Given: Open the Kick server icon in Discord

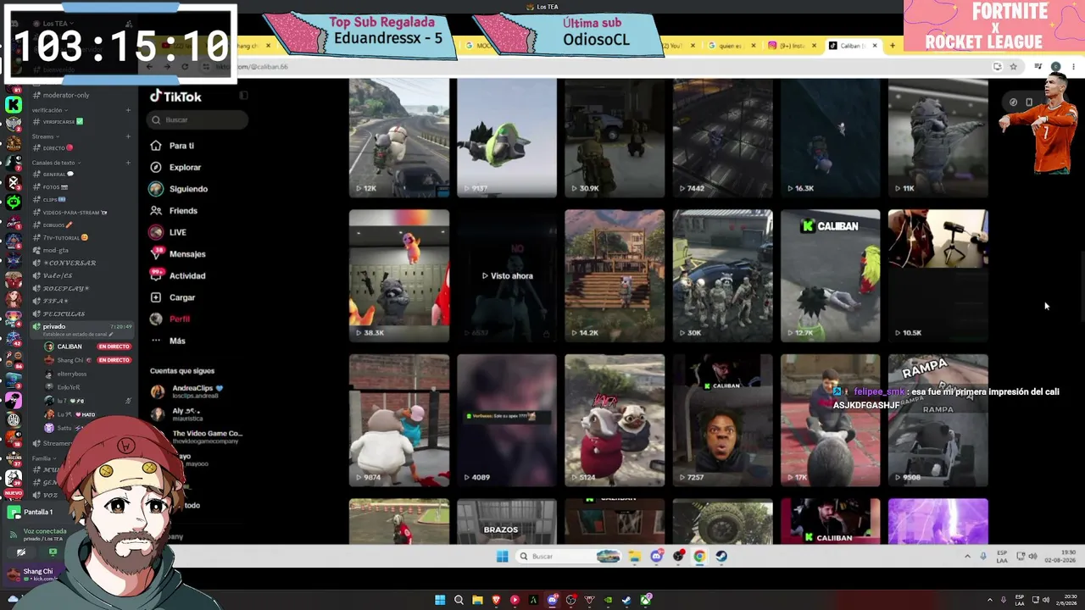Looking at the screenshot, I should pyautogui.click(x=14, y=104).
